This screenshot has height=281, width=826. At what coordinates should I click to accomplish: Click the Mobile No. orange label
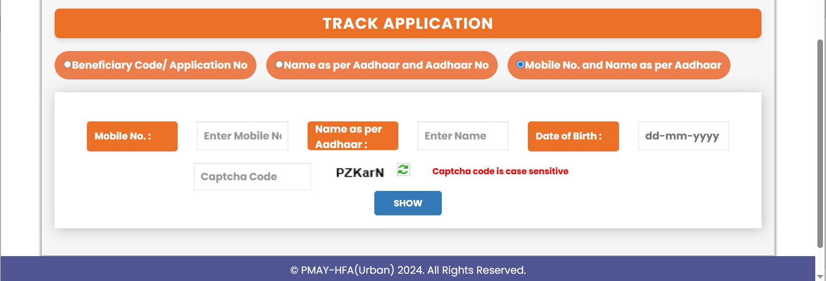coord(132,136)
